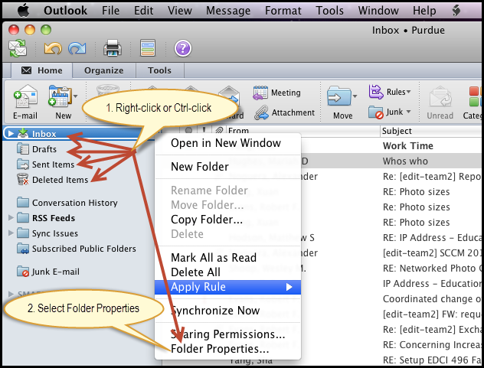The width and height of the screenshot is (484, 368).
Task: Click the Attachment forward icon
Action: (x=261, y=112)
